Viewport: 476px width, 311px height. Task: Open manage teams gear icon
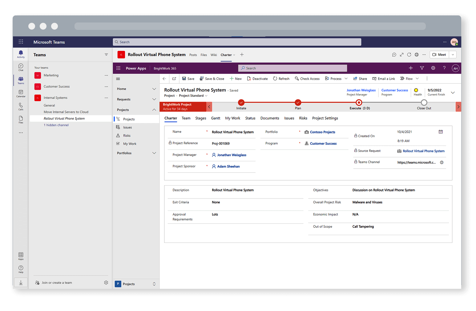point(106,283)
